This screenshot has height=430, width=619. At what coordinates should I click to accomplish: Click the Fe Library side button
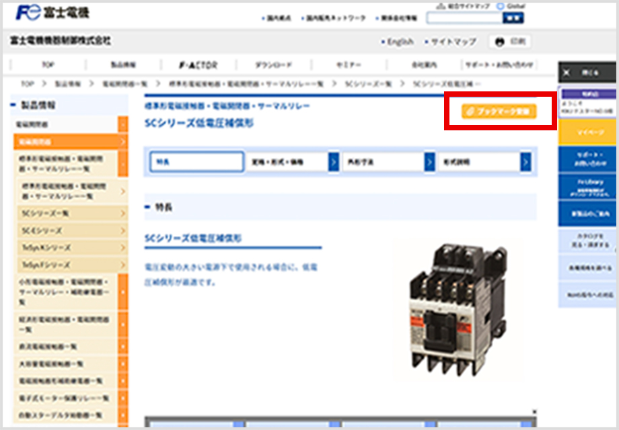click(587, 187)
